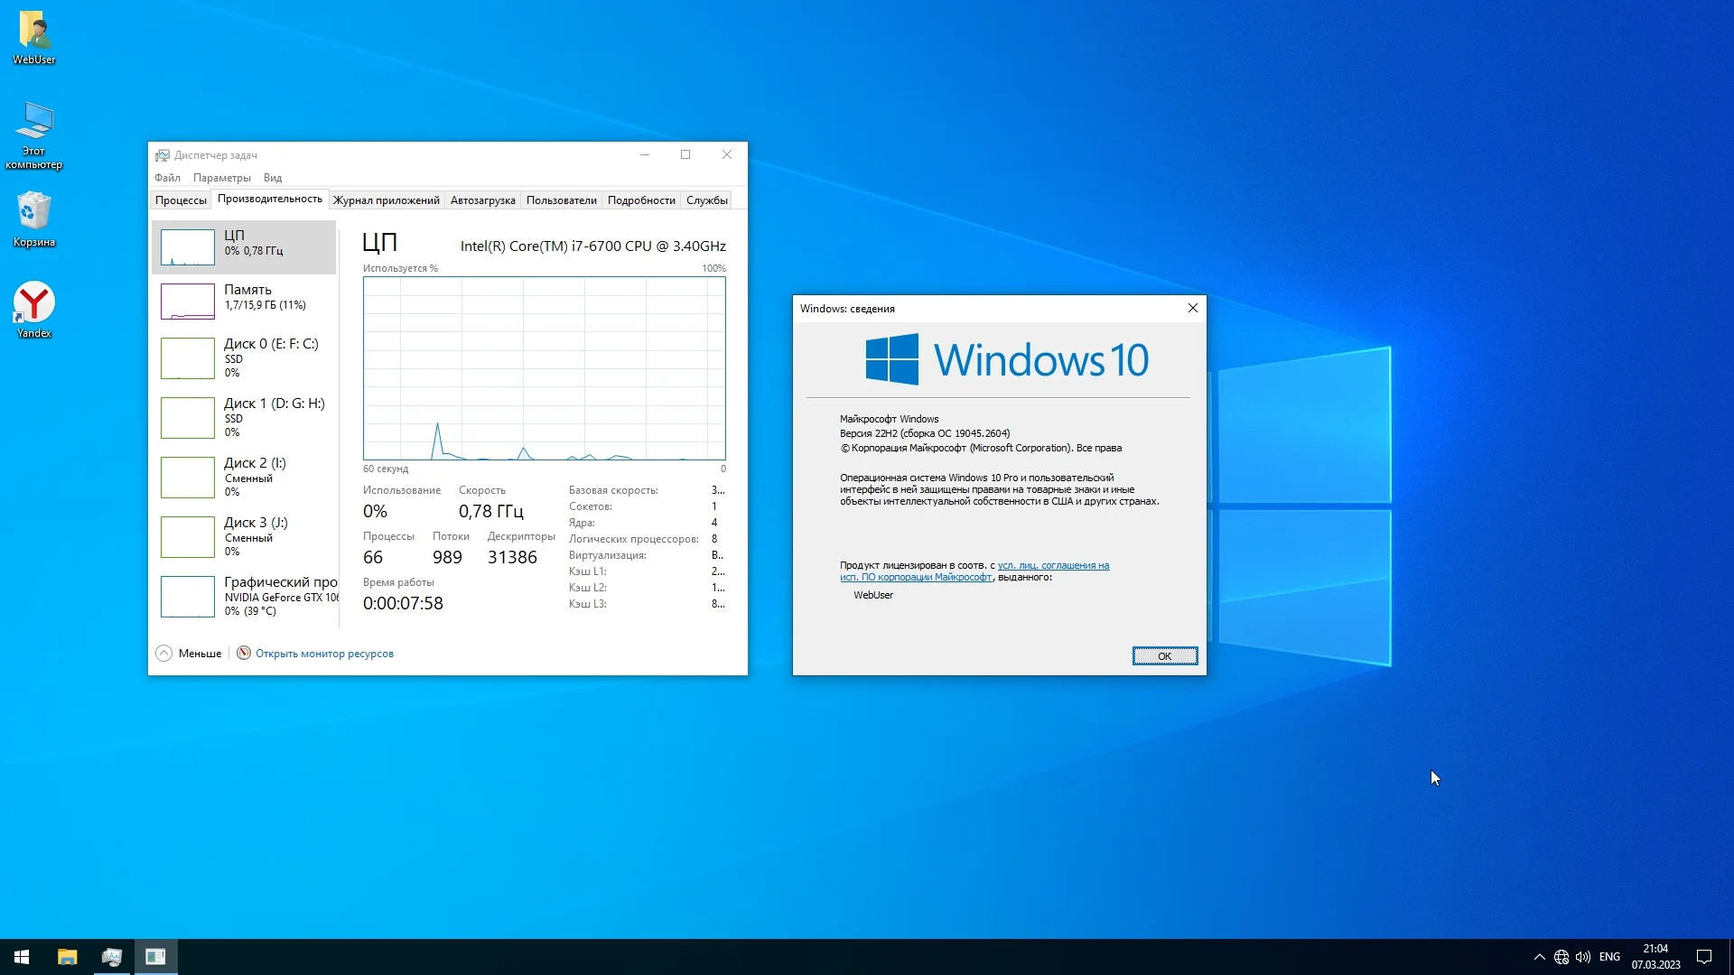
Task: Open File Explorer from the taskbar
Action: [68, 957]
